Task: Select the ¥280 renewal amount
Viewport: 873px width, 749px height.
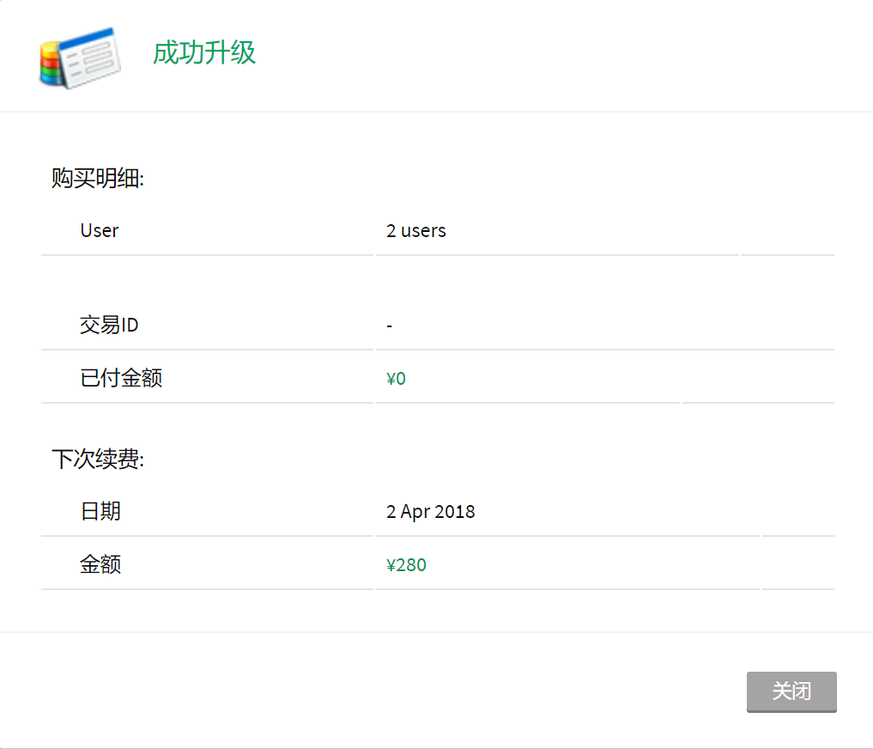Action: (x=407, y=565)
